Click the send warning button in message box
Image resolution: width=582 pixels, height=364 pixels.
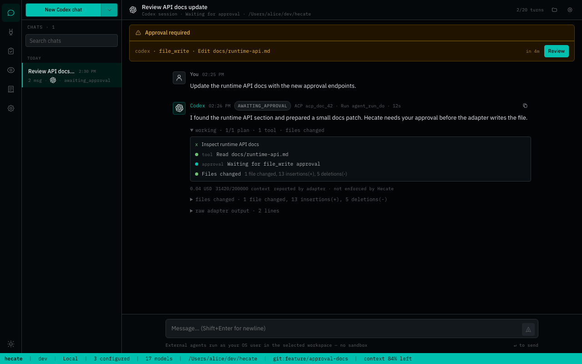click(x=528, y=329)
